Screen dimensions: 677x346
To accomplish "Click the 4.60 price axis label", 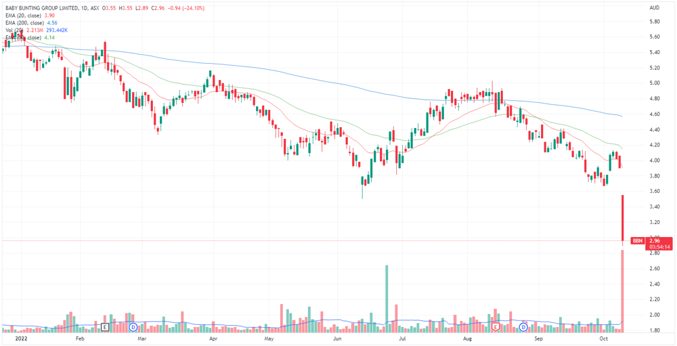I will (654, 114).
